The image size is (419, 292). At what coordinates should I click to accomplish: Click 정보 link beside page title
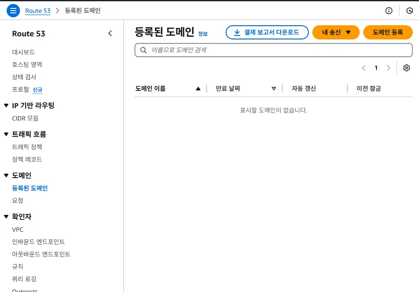tap(203, 34)
